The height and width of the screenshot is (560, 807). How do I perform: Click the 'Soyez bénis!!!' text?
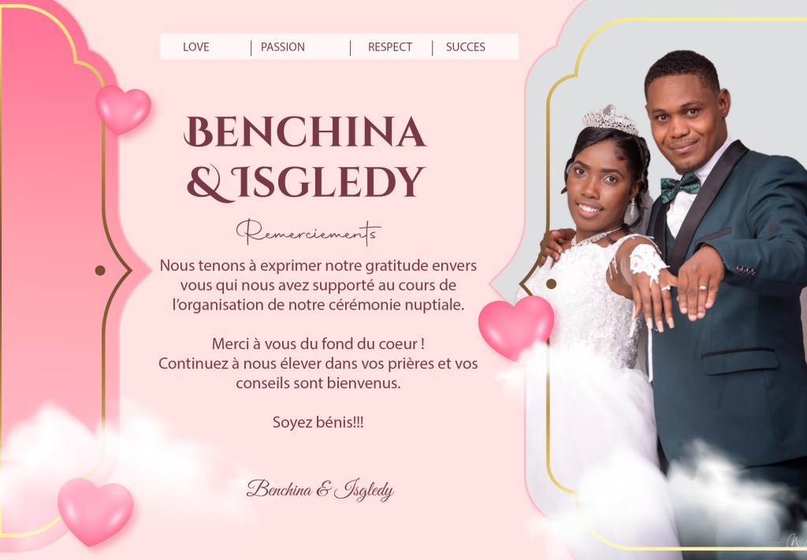(x=318, y=422)
